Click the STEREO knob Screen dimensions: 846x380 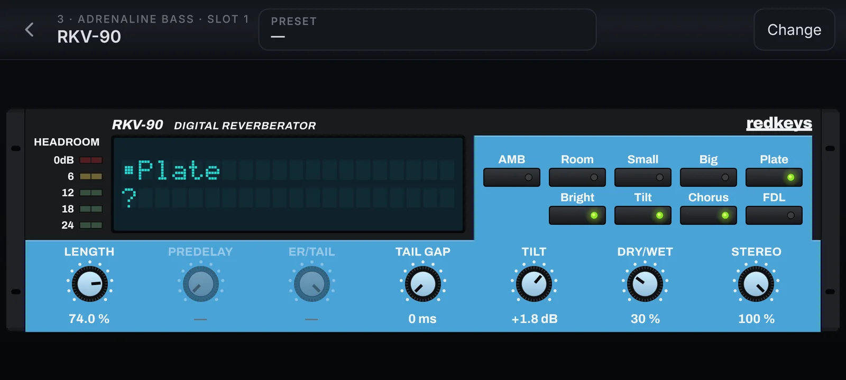pyautogui.click(x=756, y=284)
